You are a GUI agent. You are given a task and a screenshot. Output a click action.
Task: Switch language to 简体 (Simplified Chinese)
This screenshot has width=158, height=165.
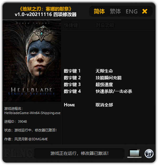pyautogui.click(x=99, y=11)
